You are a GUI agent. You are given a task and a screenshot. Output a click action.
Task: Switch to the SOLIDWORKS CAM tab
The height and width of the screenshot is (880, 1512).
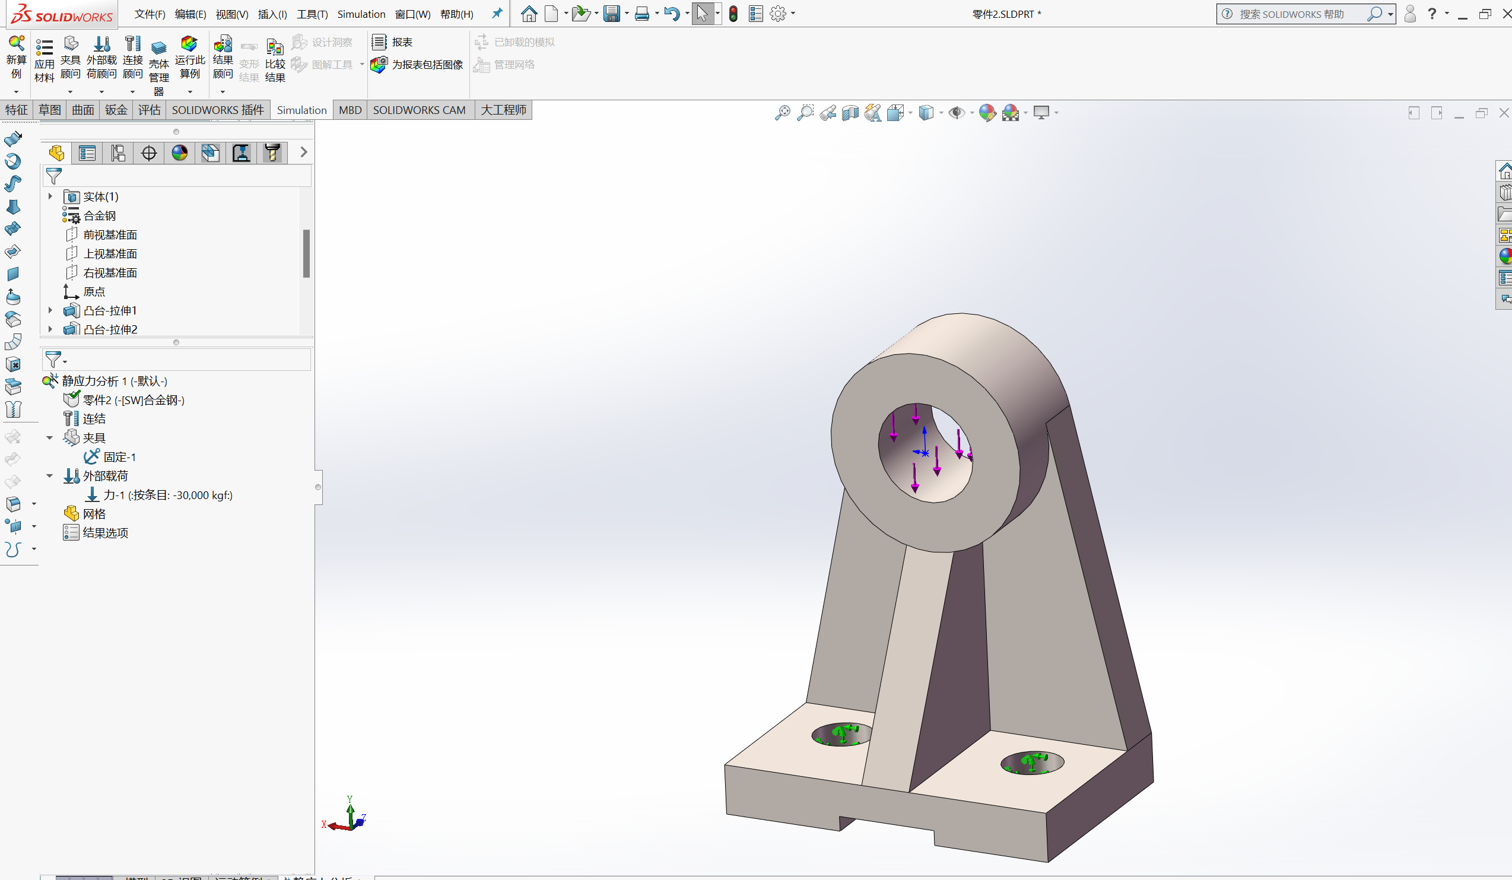420,110
